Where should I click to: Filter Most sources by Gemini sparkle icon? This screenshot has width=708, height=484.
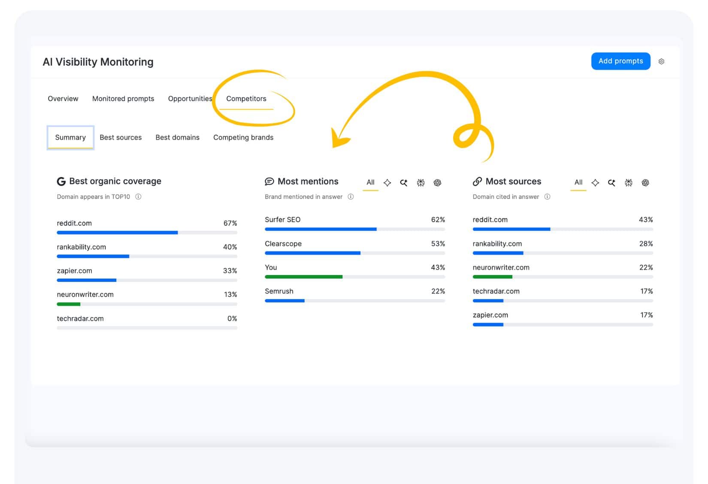595,183
